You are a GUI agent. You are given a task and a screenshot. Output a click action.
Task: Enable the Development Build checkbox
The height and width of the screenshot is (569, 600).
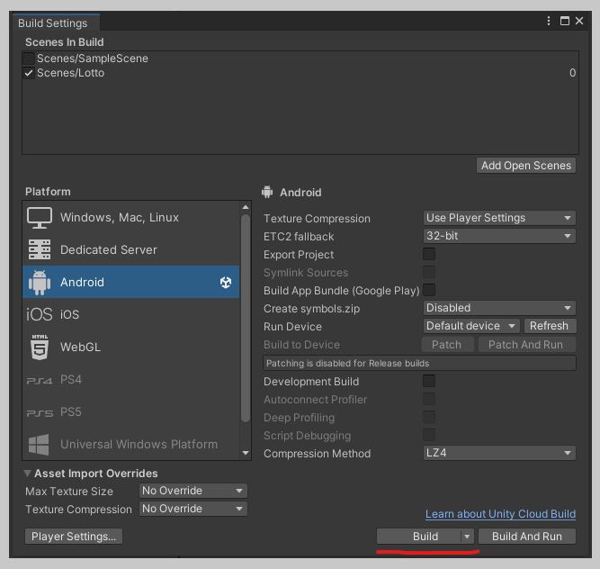pyautogui.click(x=429, y=381)
